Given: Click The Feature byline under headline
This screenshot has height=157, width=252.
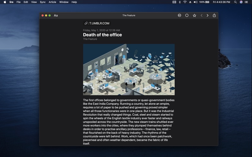Looking at the screenshot, I should tap(90, 39).
